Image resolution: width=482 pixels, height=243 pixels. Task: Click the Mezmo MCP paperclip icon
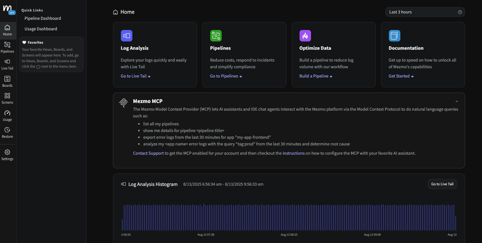(x=123, y=103)
